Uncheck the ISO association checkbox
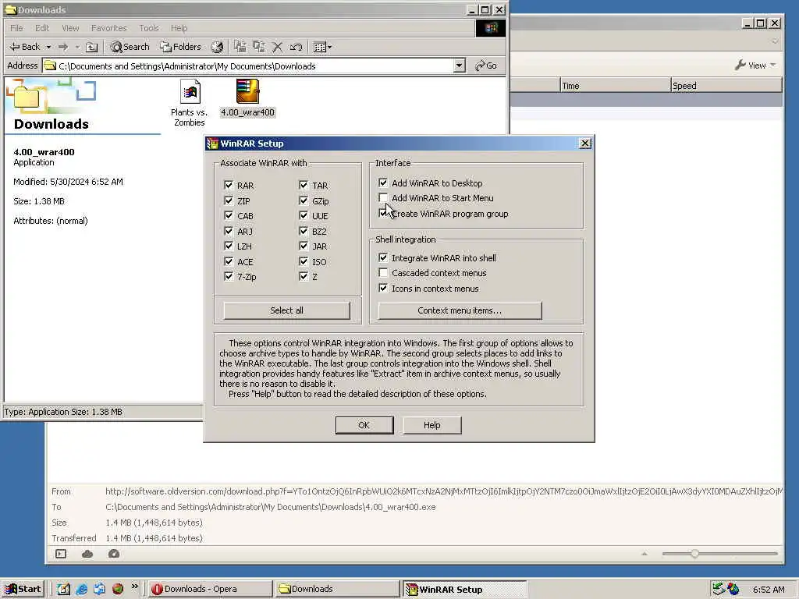The image size is (799, 599). (304, 261)
